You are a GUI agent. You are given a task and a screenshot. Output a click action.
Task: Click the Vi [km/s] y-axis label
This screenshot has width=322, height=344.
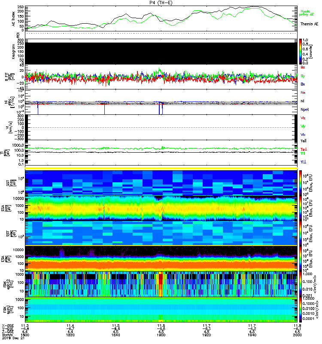10,128
